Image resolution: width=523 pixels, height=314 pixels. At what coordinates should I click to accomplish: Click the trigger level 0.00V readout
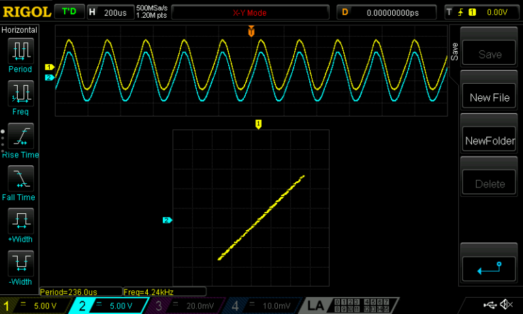(497, 12)
